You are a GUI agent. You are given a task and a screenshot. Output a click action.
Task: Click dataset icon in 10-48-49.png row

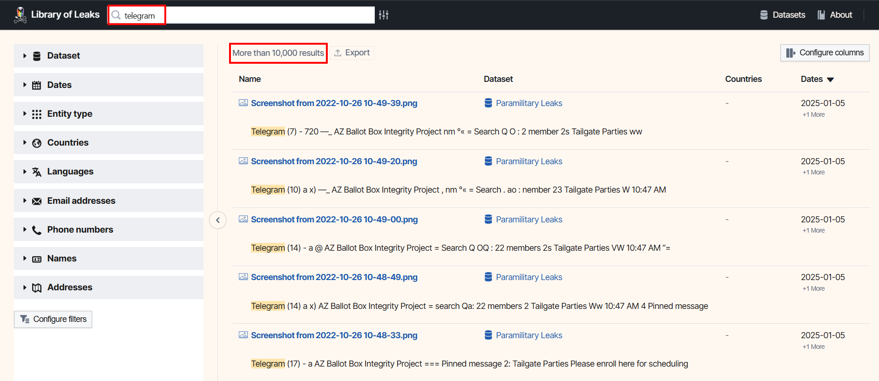(488, 277)
